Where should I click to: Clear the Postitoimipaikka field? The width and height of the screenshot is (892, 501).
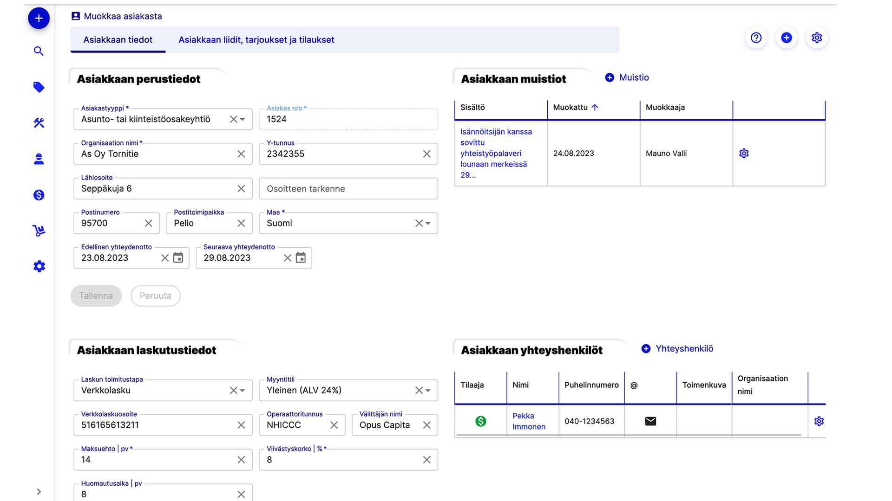(241, 224)
